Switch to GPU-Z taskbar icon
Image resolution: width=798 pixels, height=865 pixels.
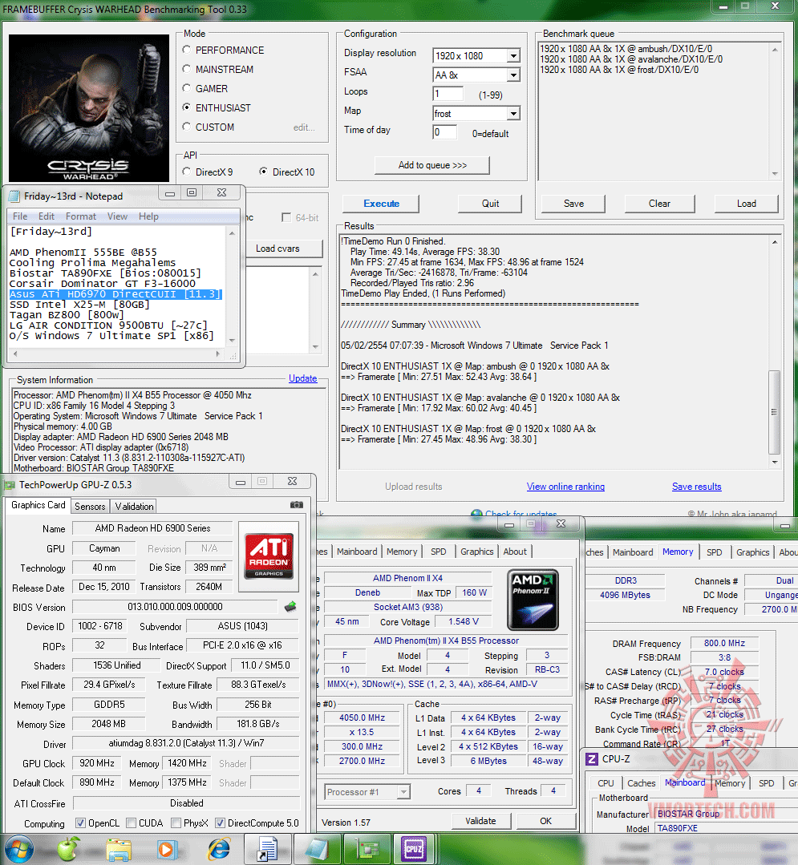pos(367,849)
